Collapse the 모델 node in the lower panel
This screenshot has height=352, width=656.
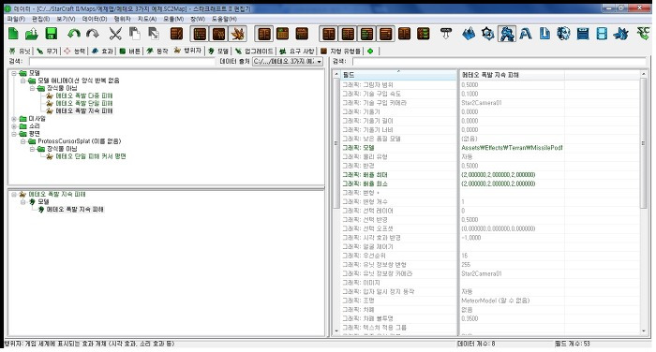click(23, 202)
